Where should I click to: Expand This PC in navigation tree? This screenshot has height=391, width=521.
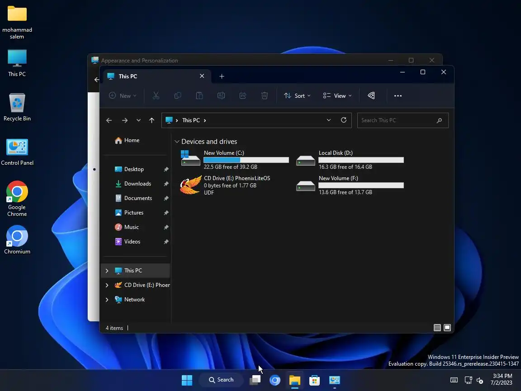point(107,271)
